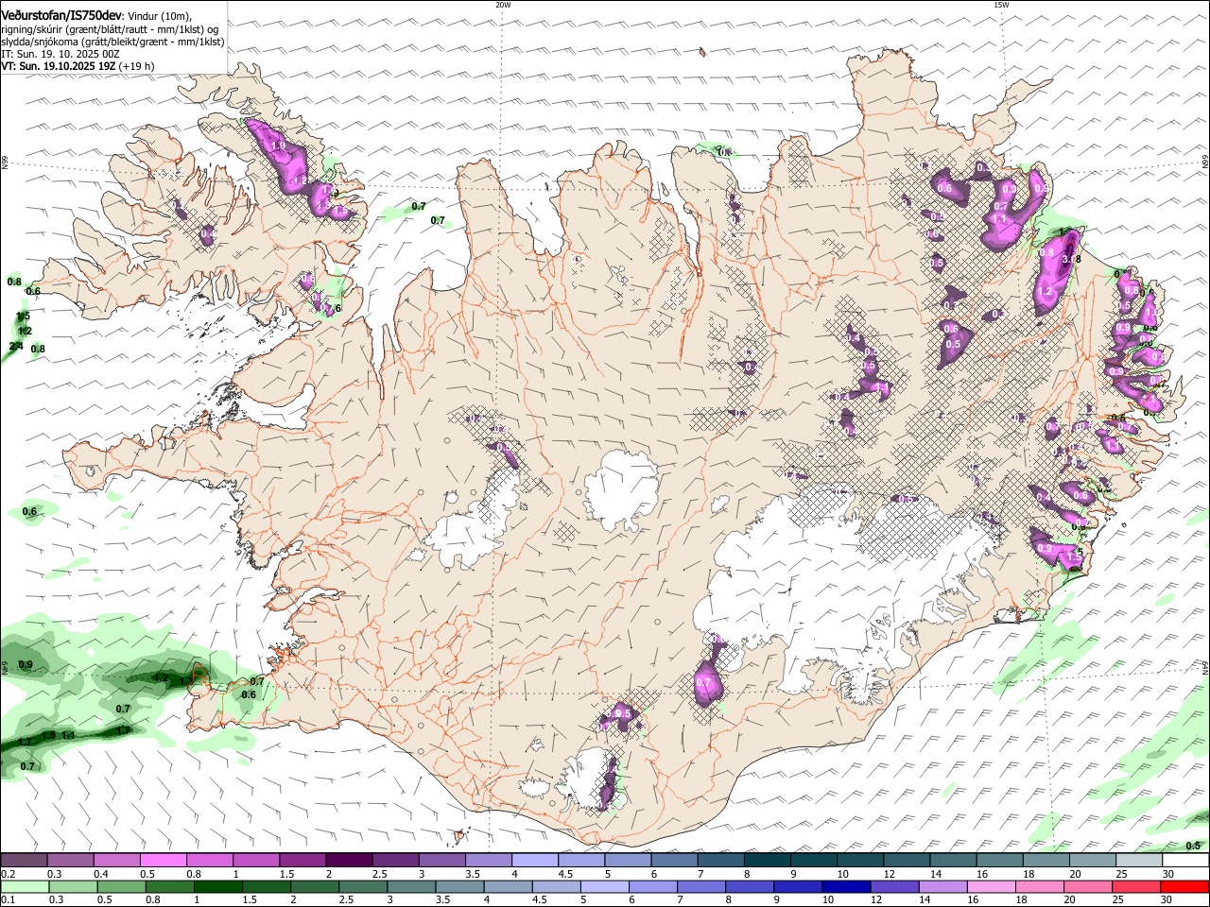Select the 'IT: Sun. 19. 10. 2025 00Z' line

(x=60, y=54)
